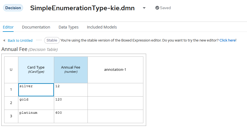Click the Saved checkmark status icon
The image size is (247, 132).
[157, 8]
